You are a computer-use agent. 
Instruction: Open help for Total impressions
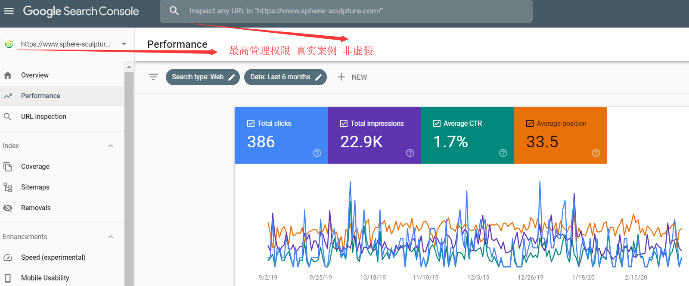pos(410,153)
